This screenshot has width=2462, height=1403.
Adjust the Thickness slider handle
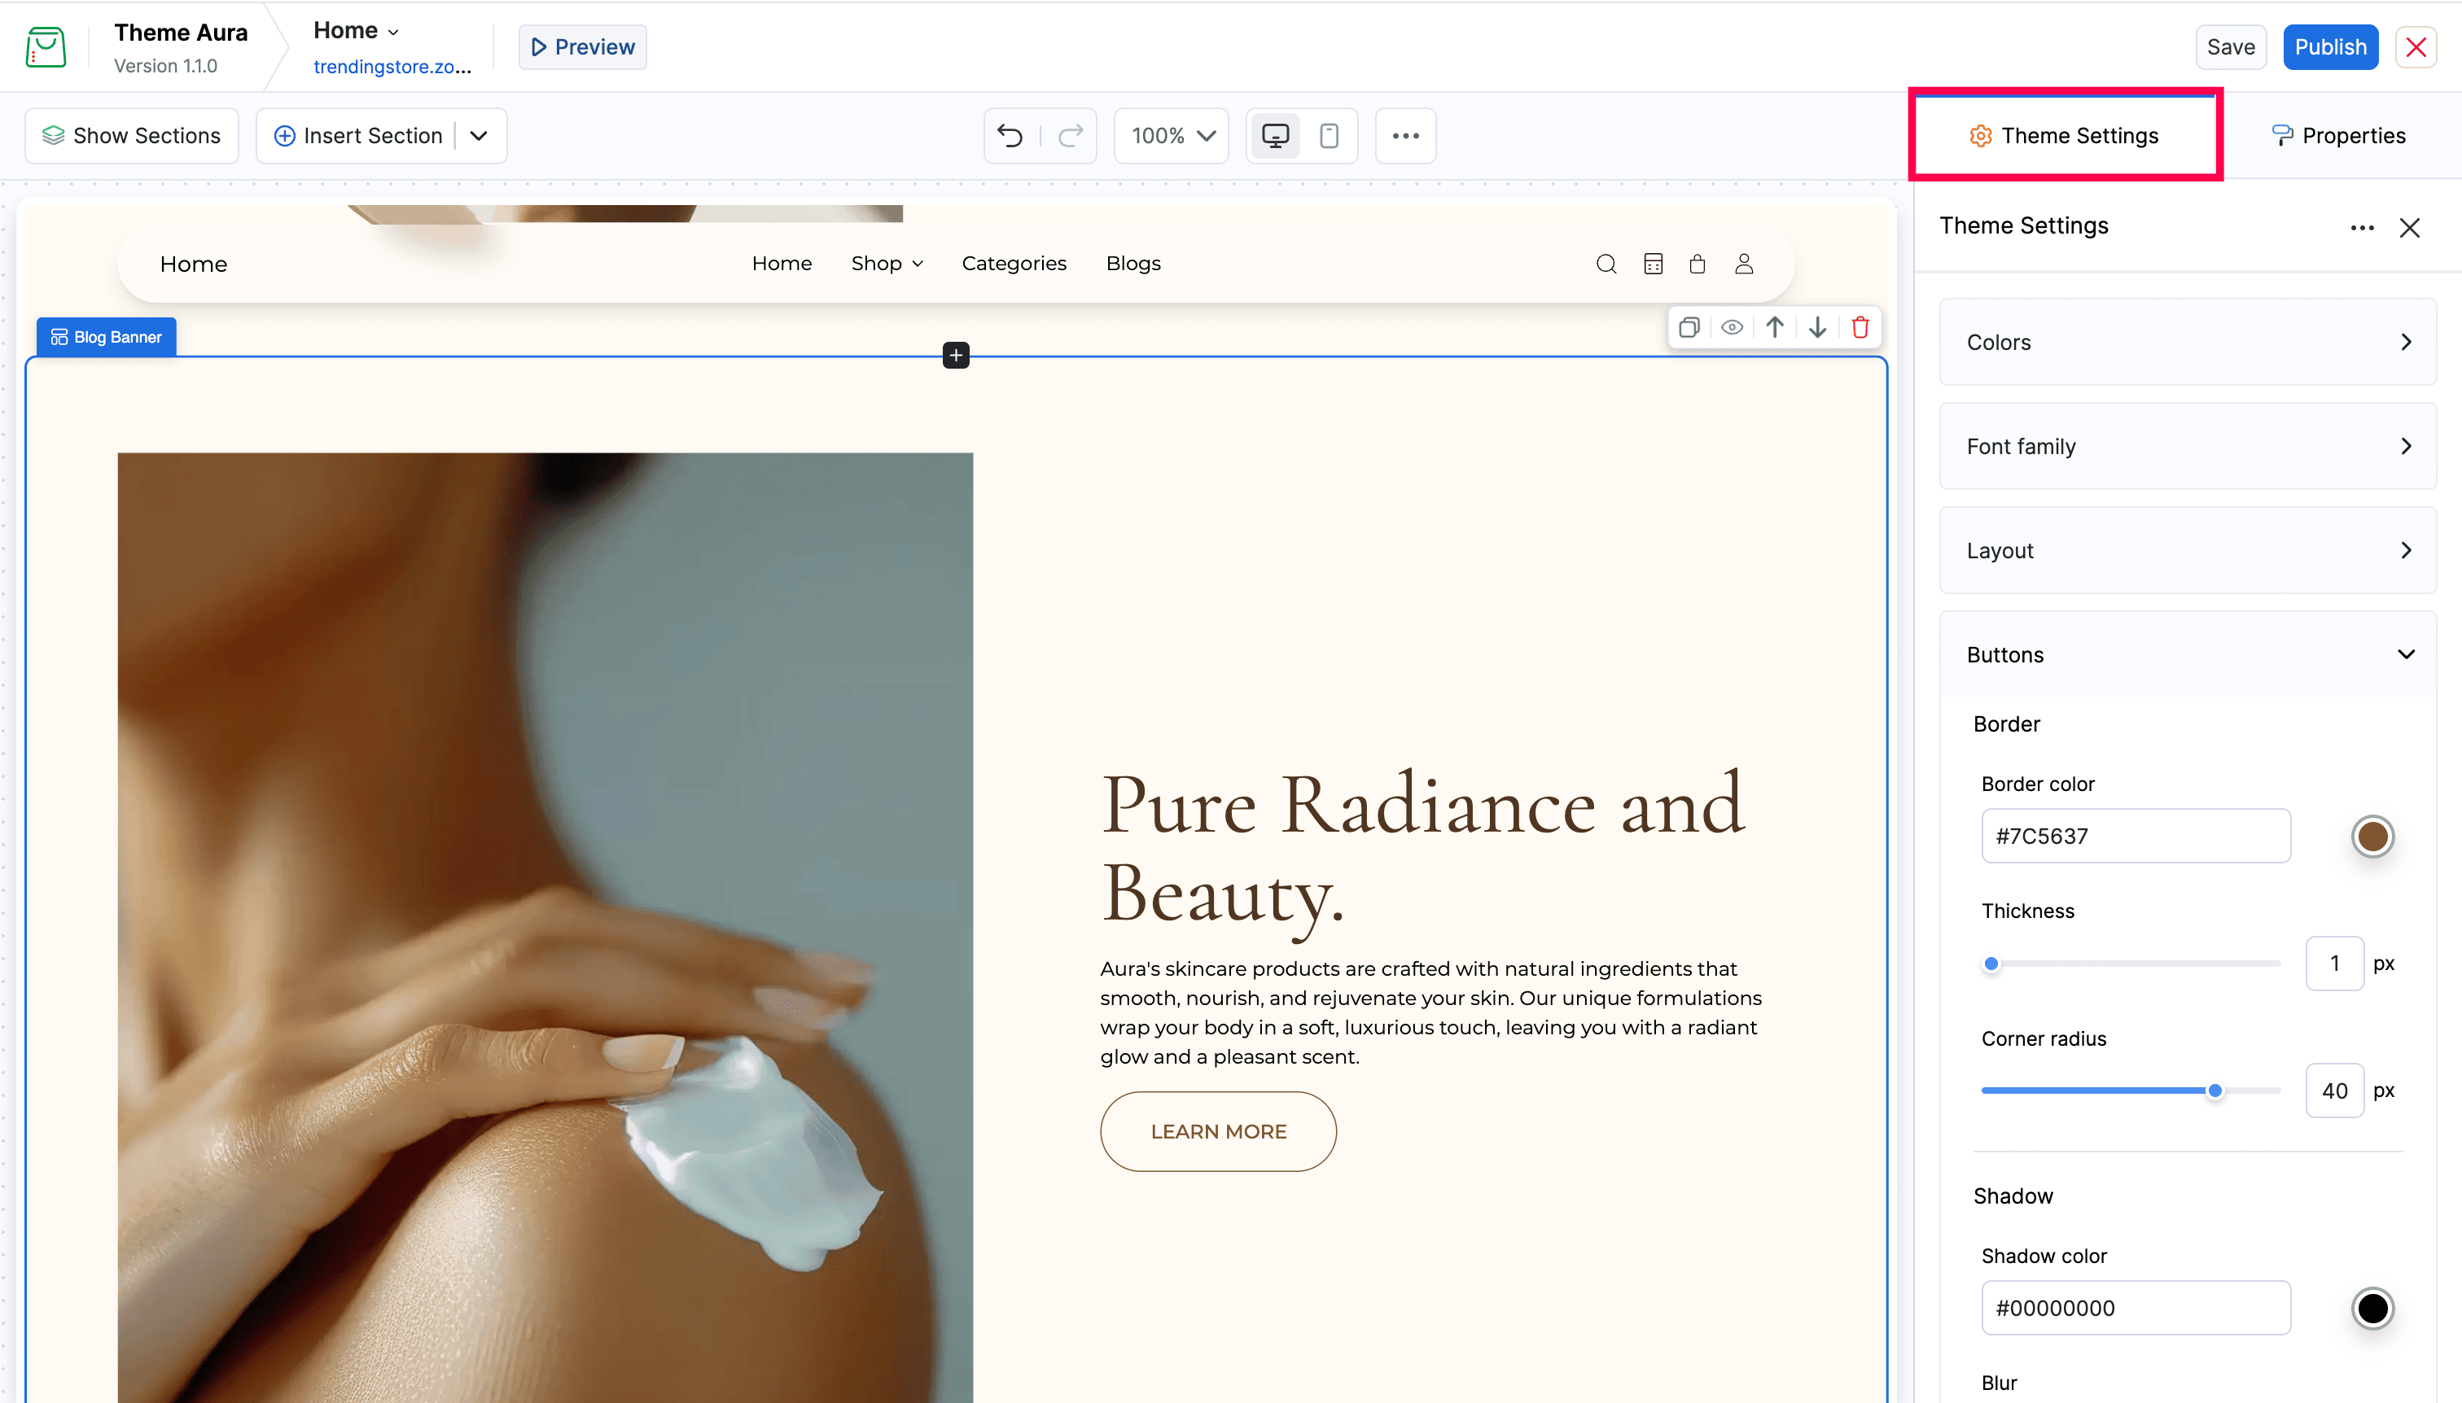coord(1991,963)
